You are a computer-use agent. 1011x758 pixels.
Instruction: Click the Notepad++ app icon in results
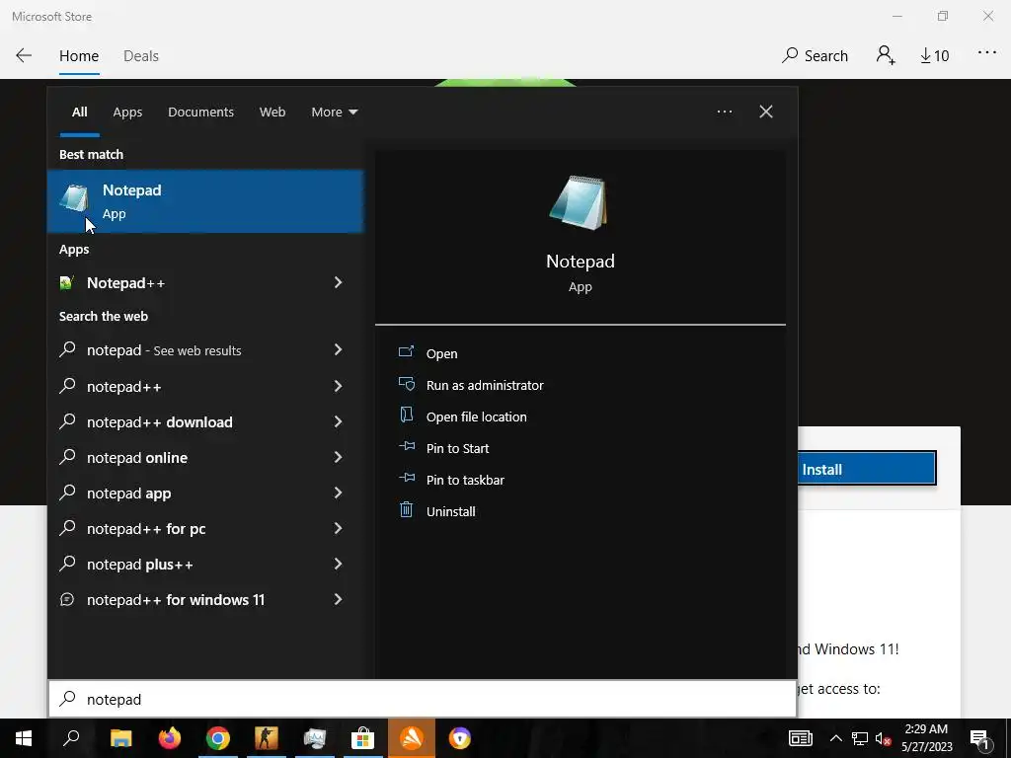click(x=66, y=283)
